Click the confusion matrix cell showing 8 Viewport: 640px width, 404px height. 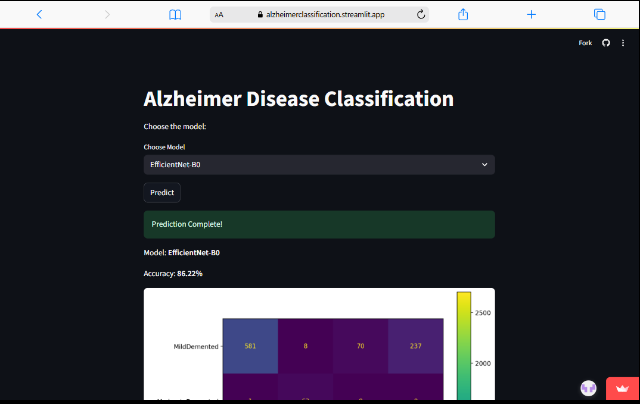[x=305, y=346]
